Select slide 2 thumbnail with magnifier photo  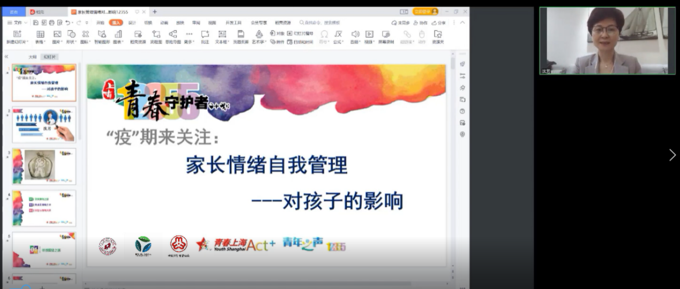click(44, 125)
